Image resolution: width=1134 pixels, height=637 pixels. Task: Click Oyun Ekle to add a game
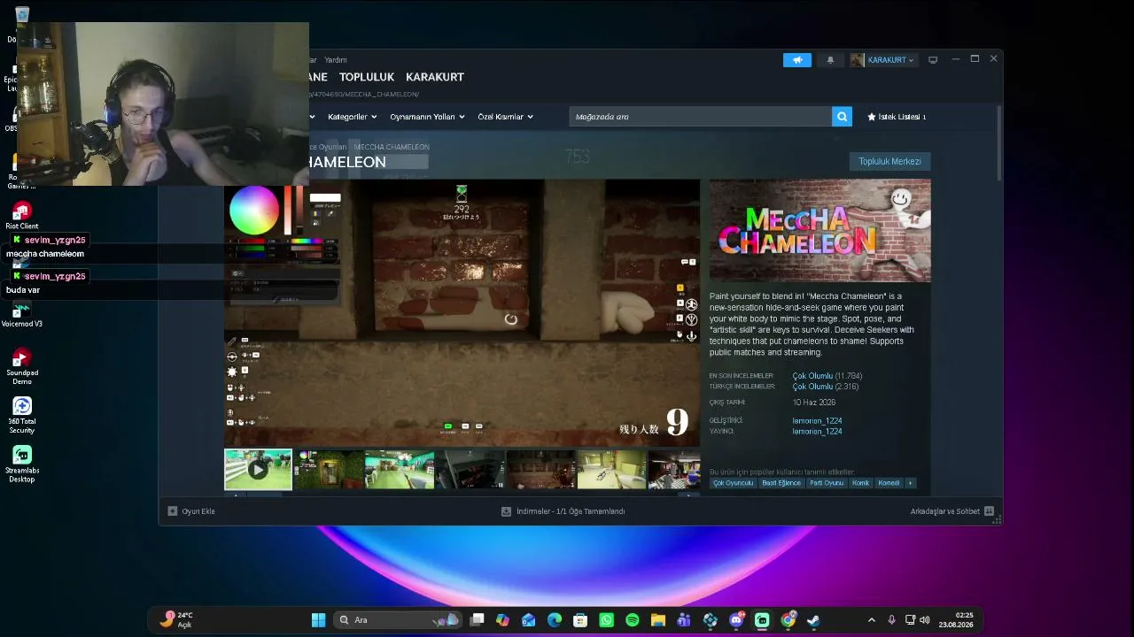[191, 511]
